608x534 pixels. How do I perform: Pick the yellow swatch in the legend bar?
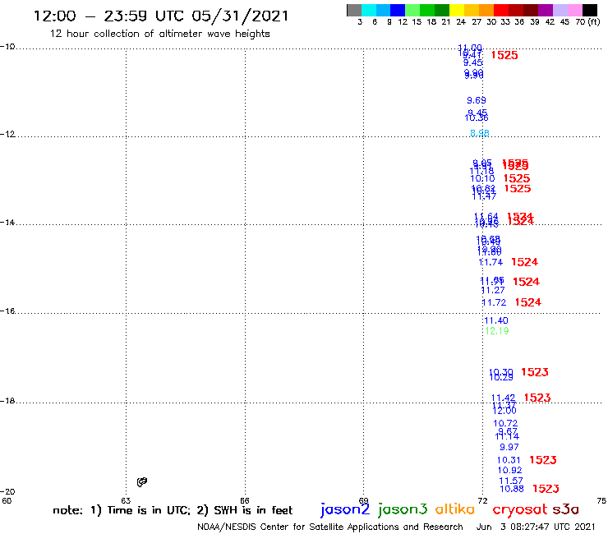[x=457, y=10]
